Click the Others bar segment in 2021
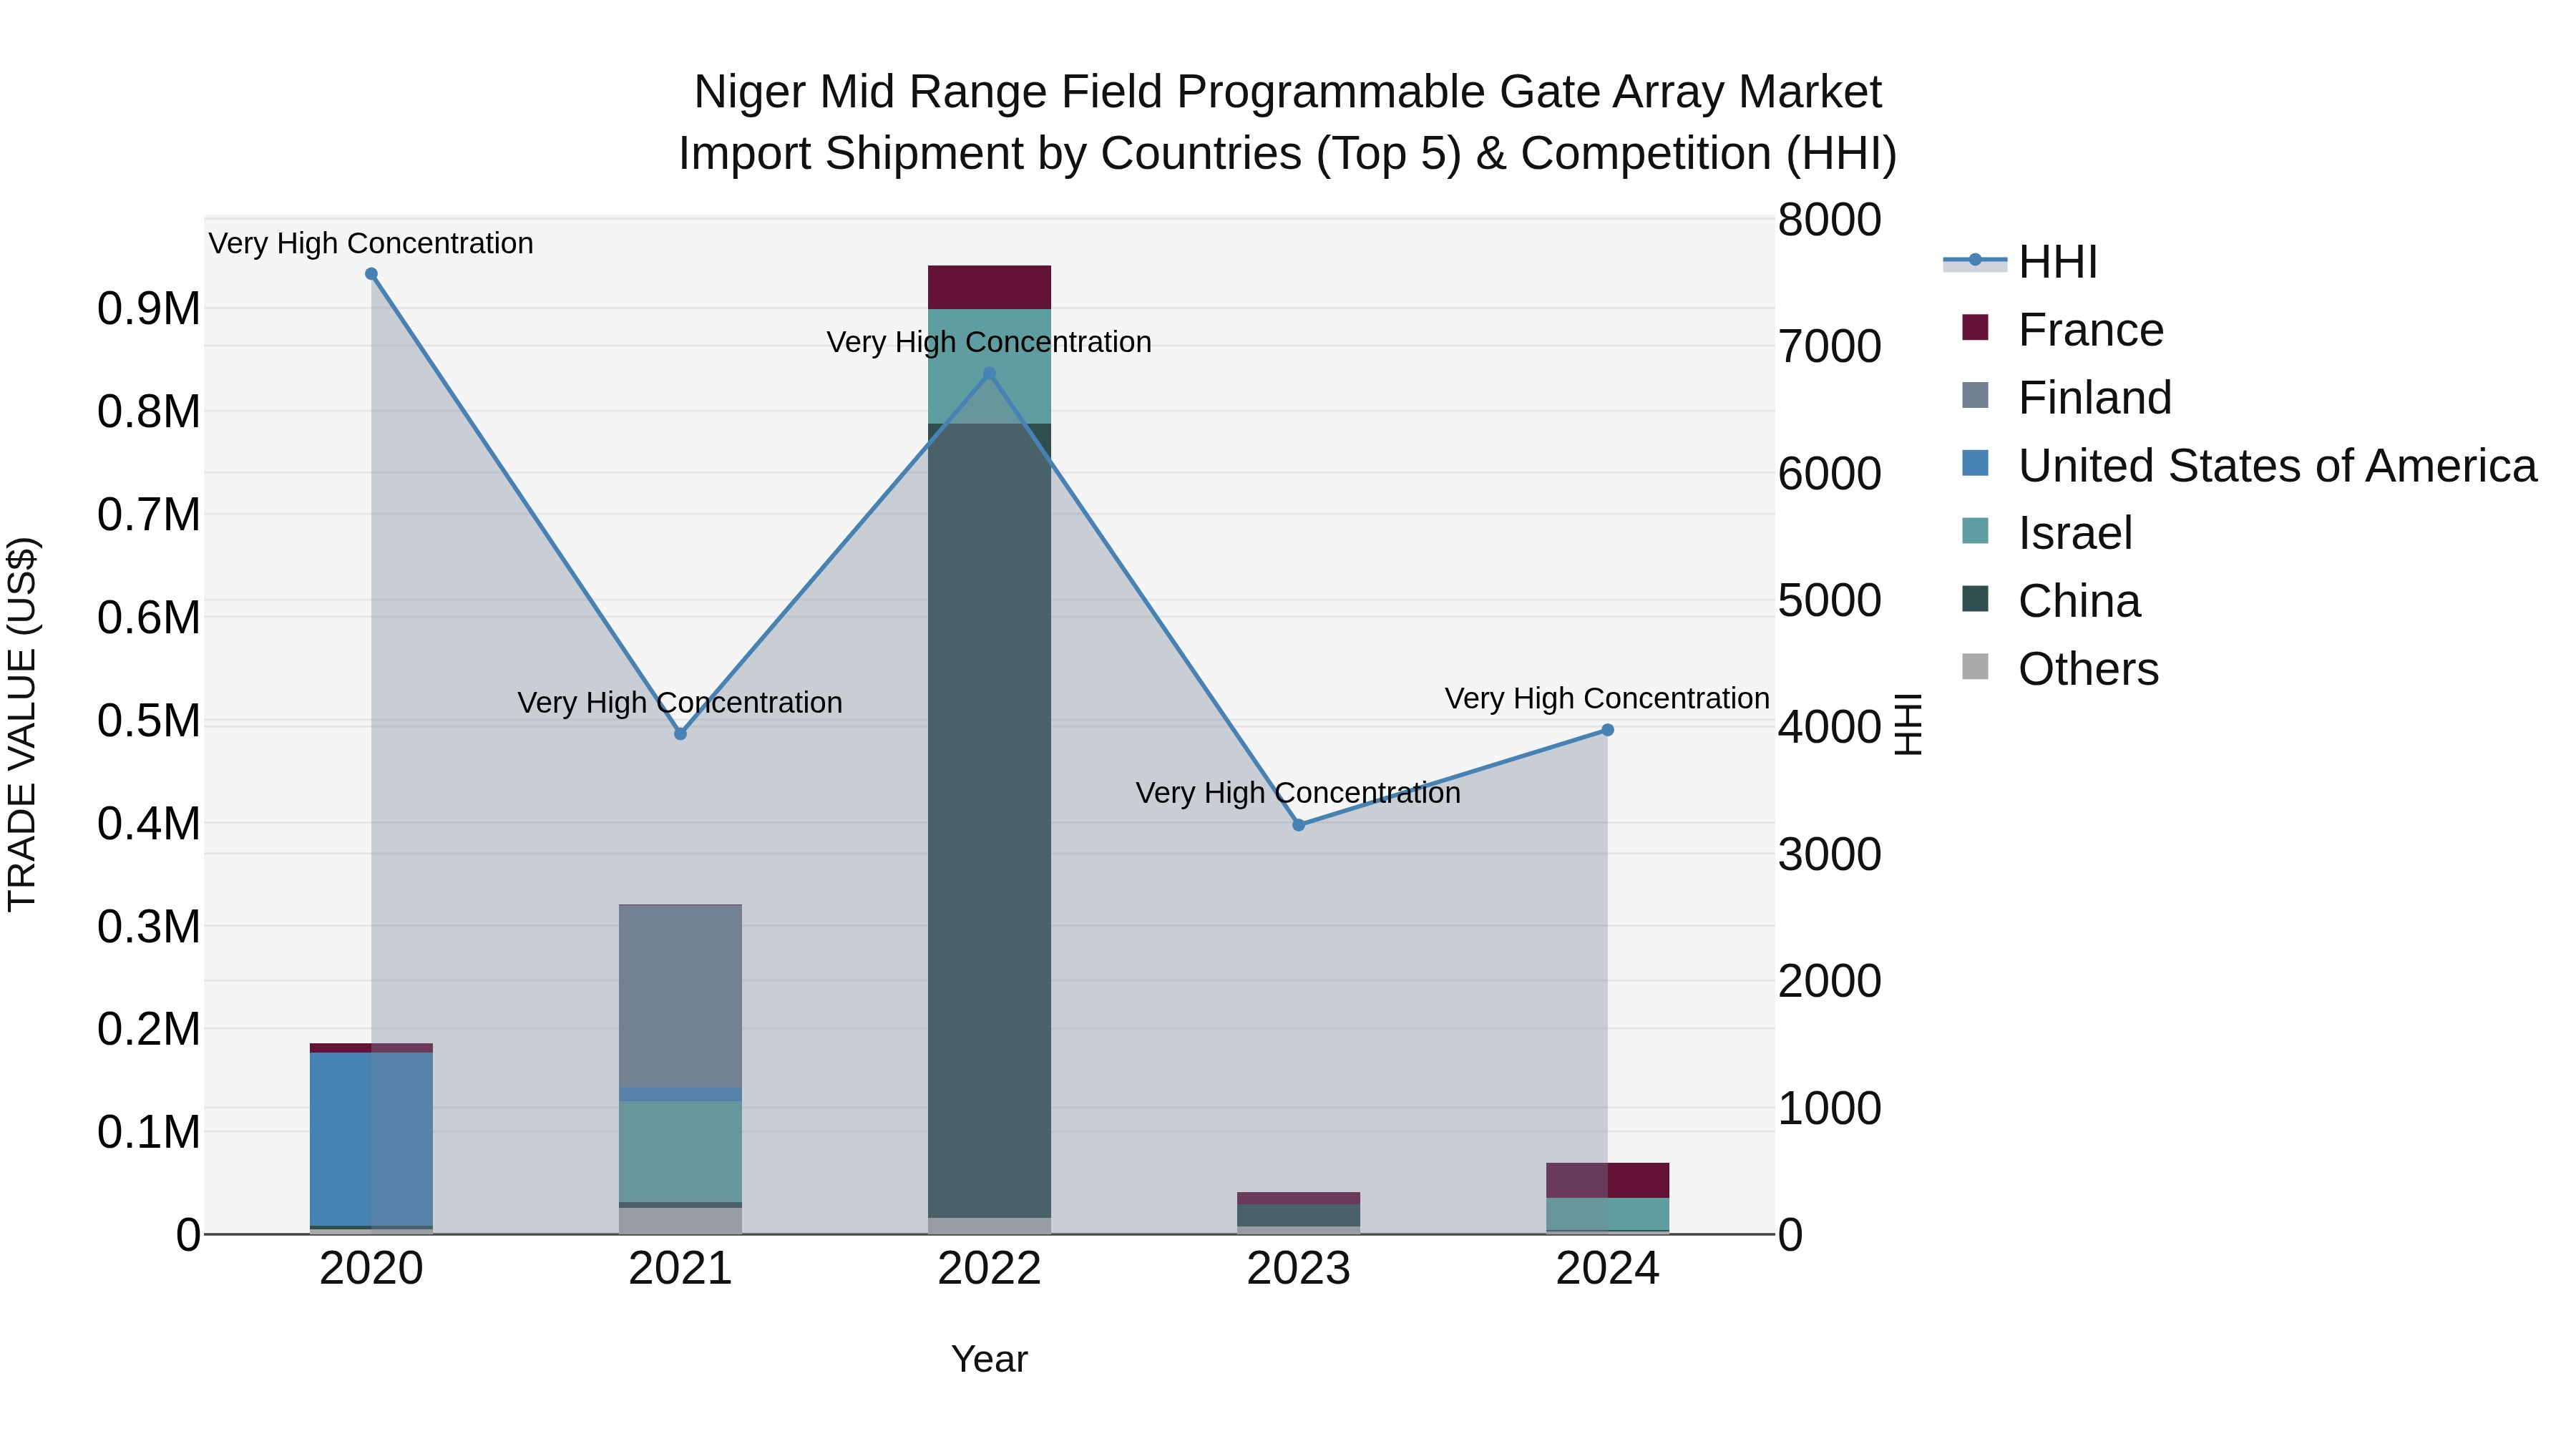The width and height of the screenshot is (2576, 1449). point(680,1221)
